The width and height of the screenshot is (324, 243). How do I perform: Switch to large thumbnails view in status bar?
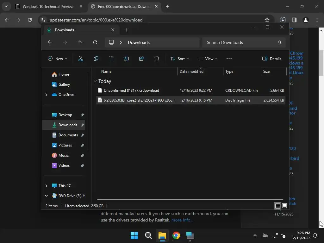284,206
